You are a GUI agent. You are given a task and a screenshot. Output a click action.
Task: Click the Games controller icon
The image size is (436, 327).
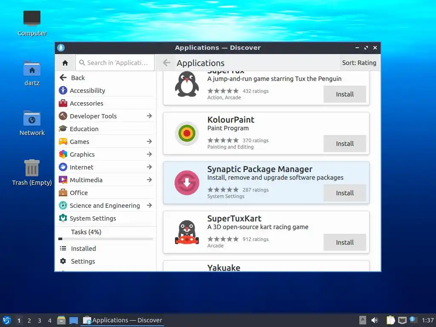(63, 141)
